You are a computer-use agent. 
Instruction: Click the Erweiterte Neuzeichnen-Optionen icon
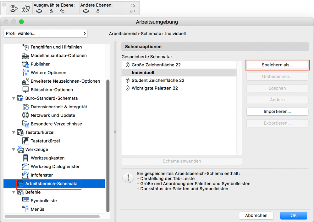point(25,81)
